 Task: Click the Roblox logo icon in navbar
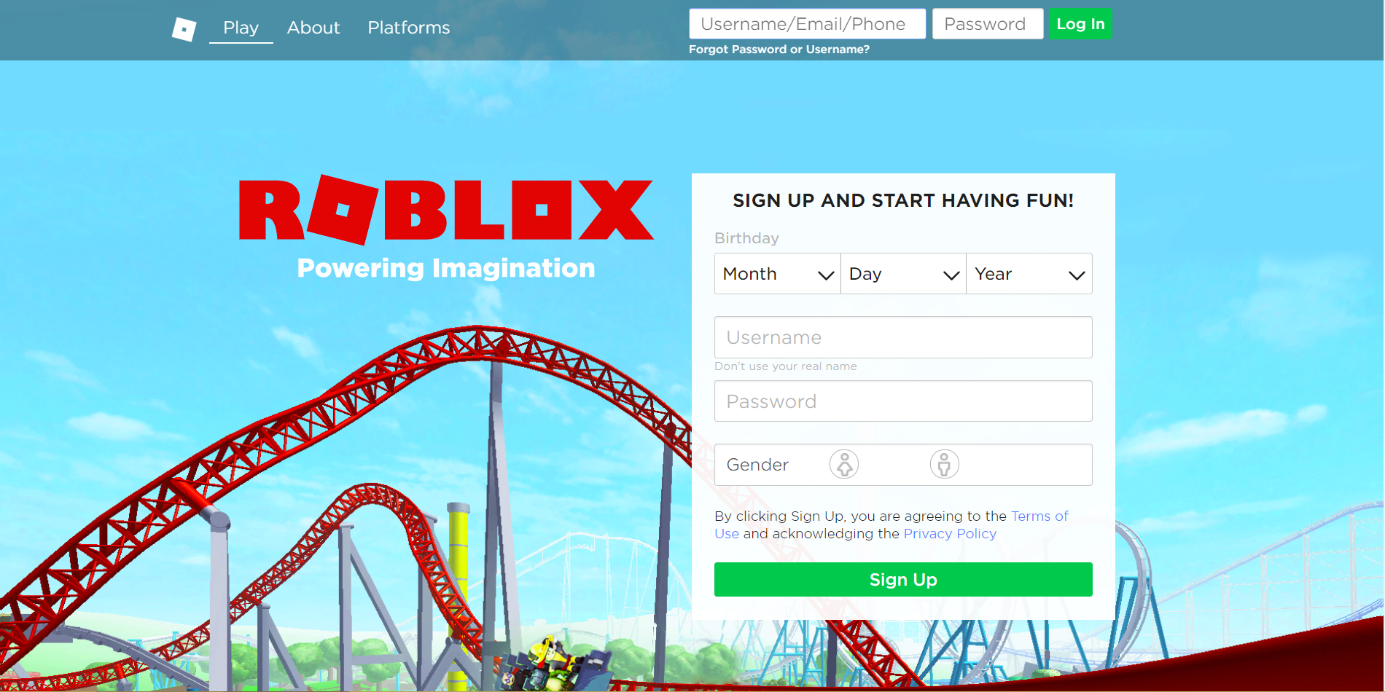[x=184, y=29]
